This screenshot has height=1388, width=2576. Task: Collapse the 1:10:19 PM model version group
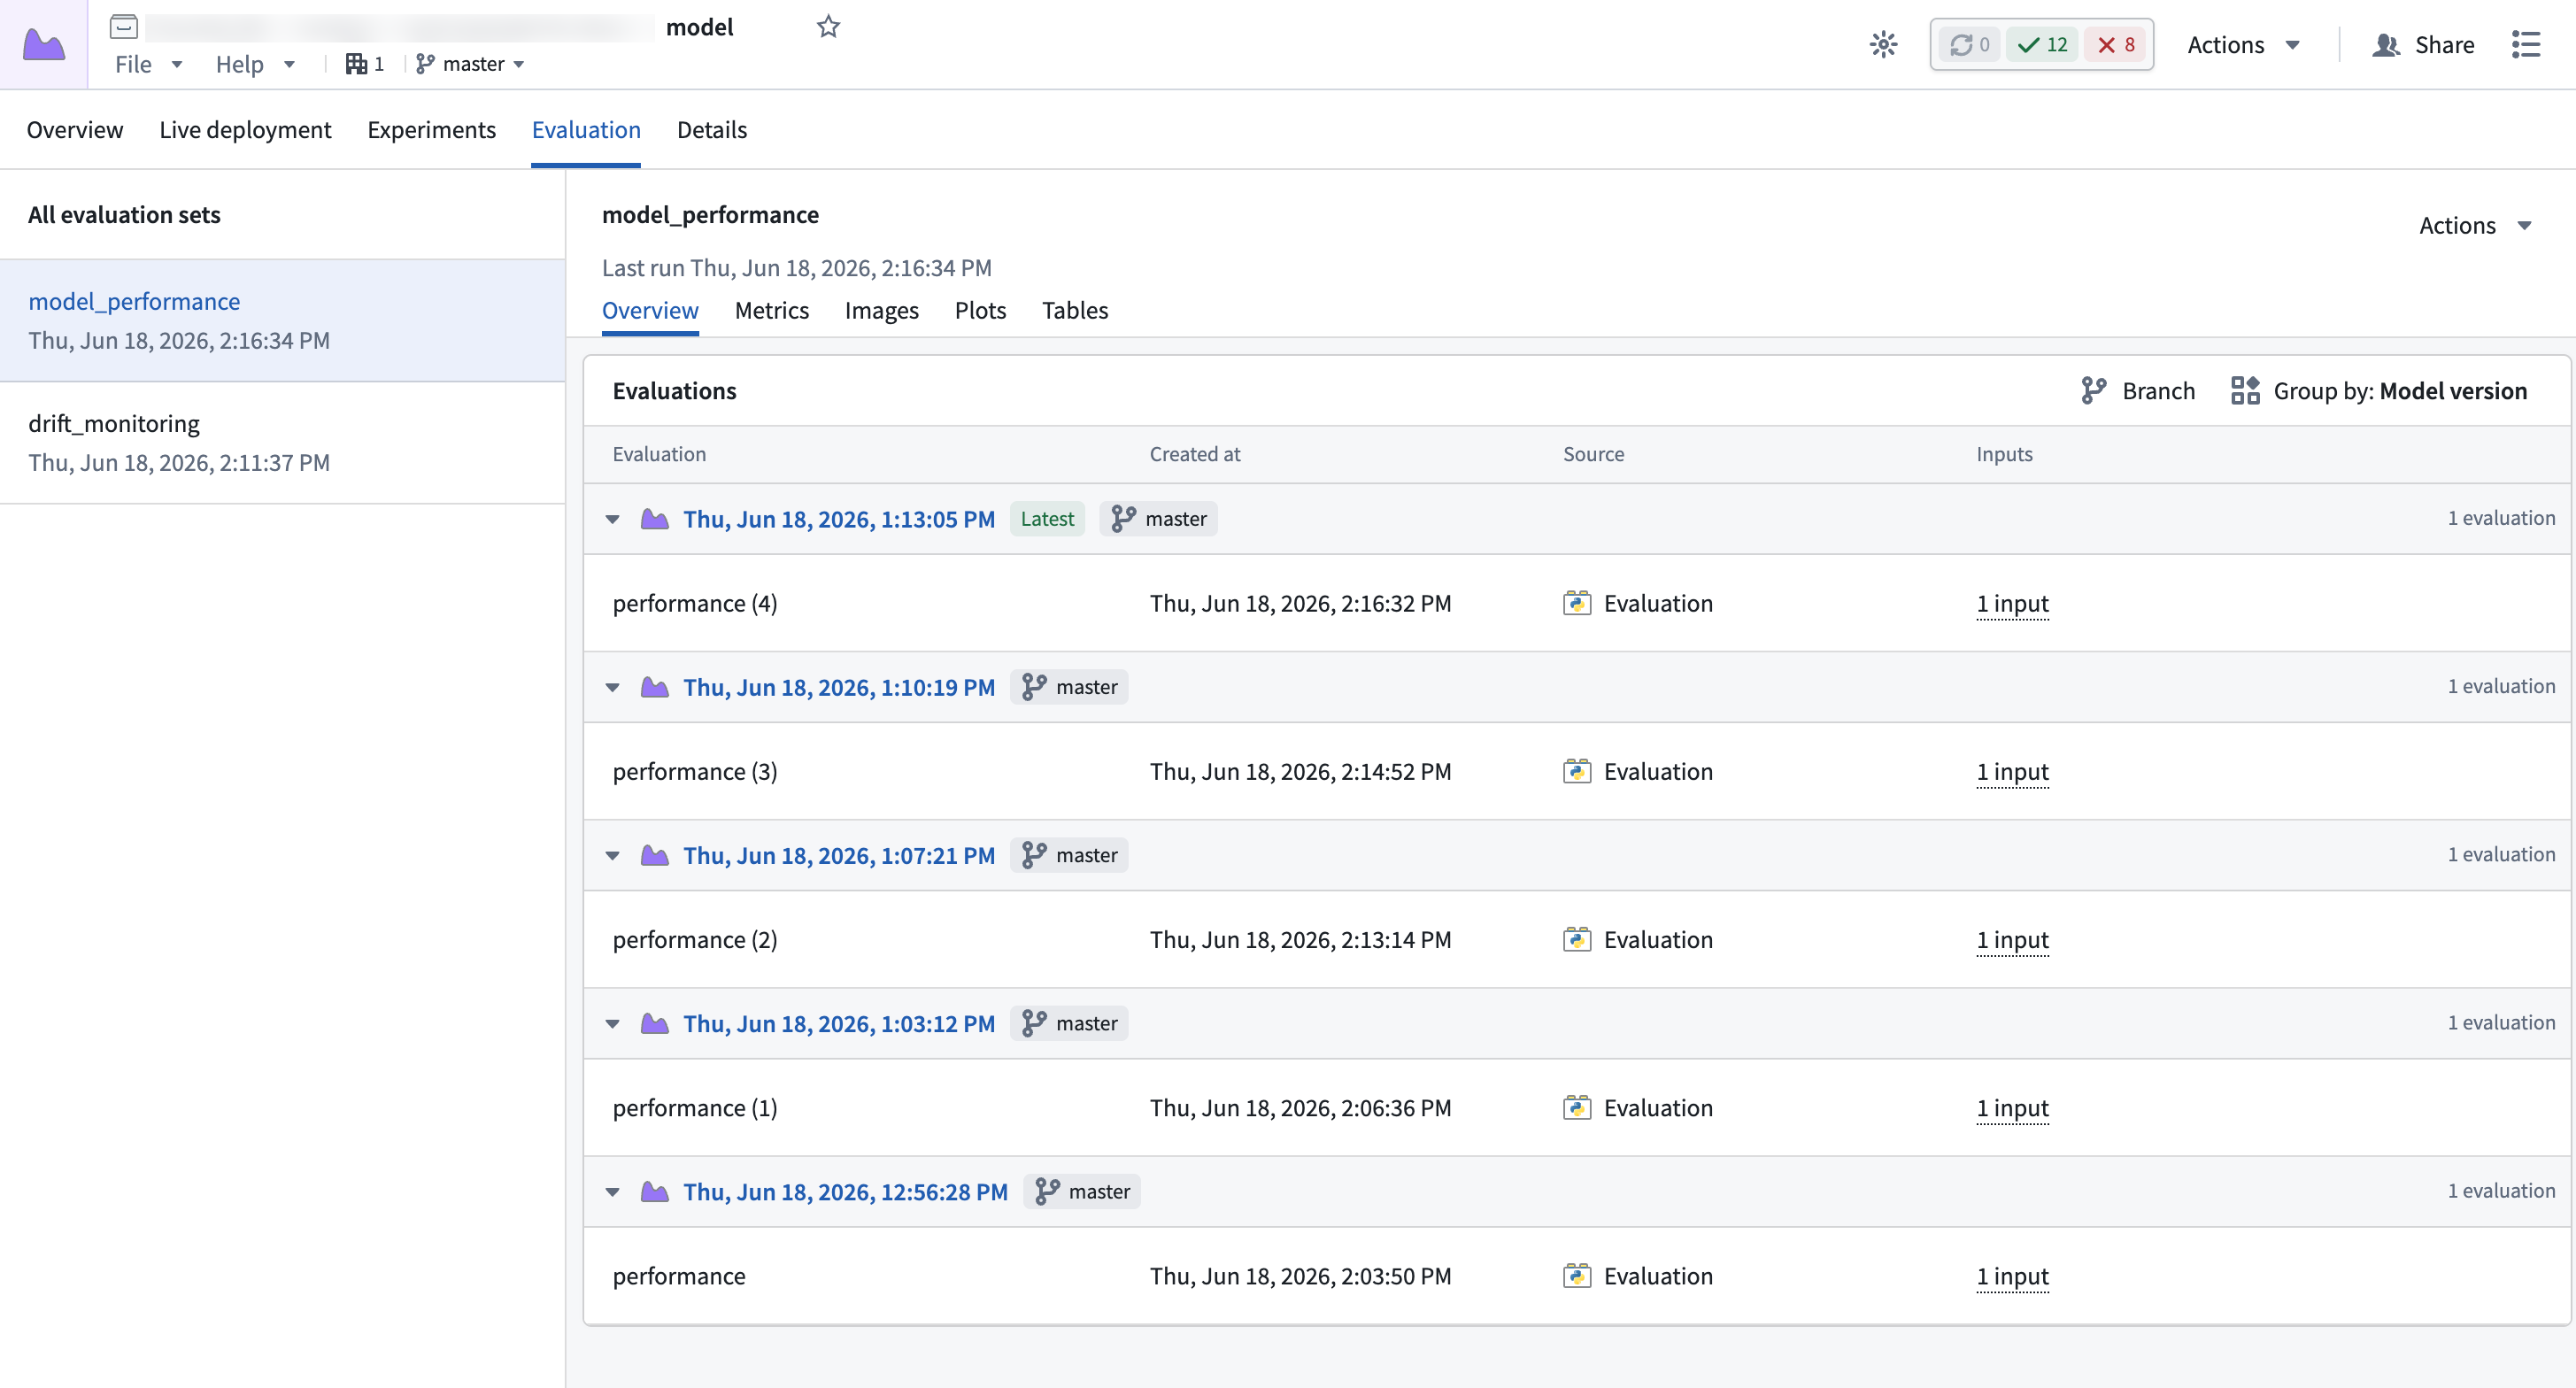[x=612, y=687]
